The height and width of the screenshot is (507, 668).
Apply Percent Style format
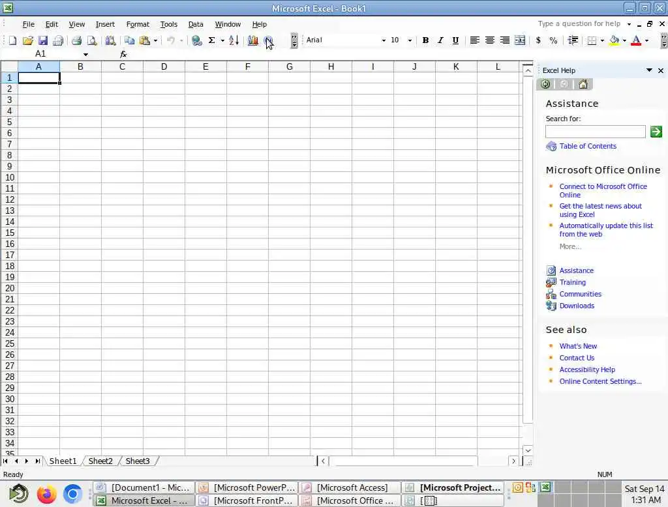point(553,40)
